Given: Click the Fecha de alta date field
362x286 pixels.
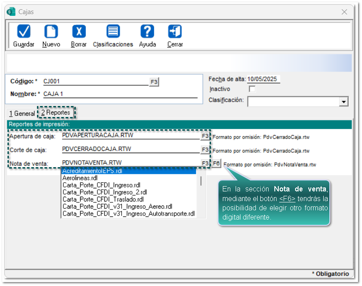Looking at the screenshot, I should point(263,79).
